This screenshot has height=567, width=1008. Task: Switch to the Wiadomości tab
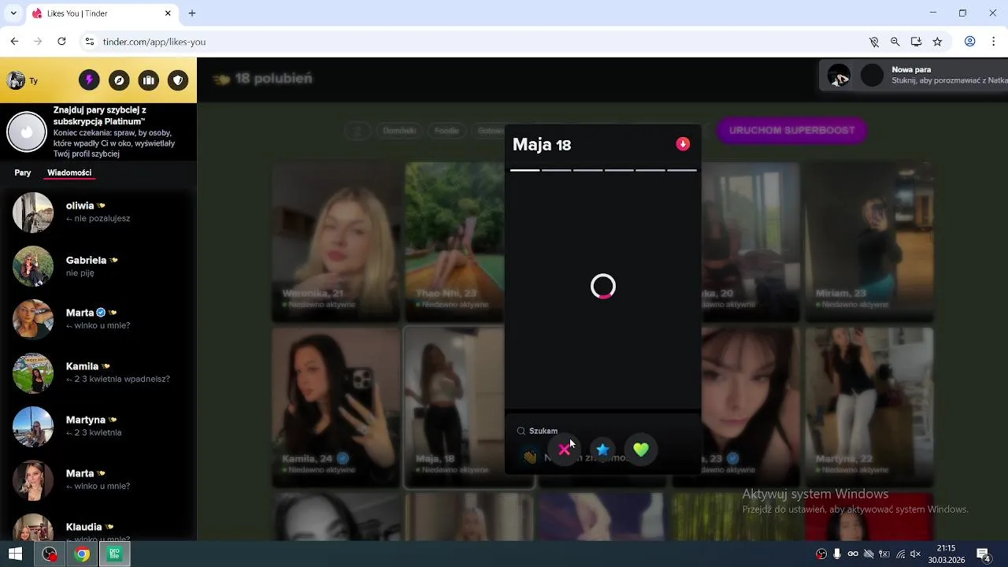point(69,172)
